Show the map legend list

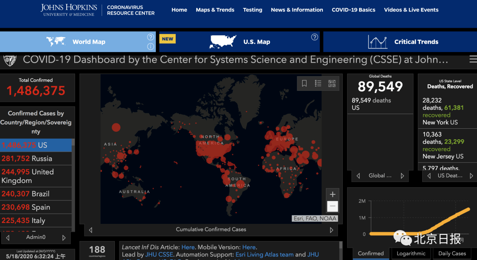tap(318, 83)
